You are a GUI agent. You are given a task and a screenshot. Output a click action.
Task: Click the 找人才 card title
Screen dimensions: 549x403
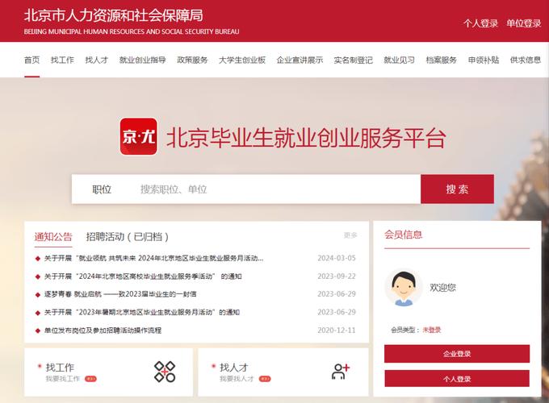234,368
